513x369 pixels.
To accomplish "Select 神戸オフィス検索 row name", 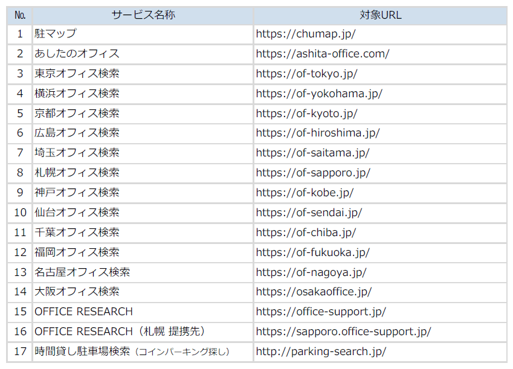I will pos(77,192).
